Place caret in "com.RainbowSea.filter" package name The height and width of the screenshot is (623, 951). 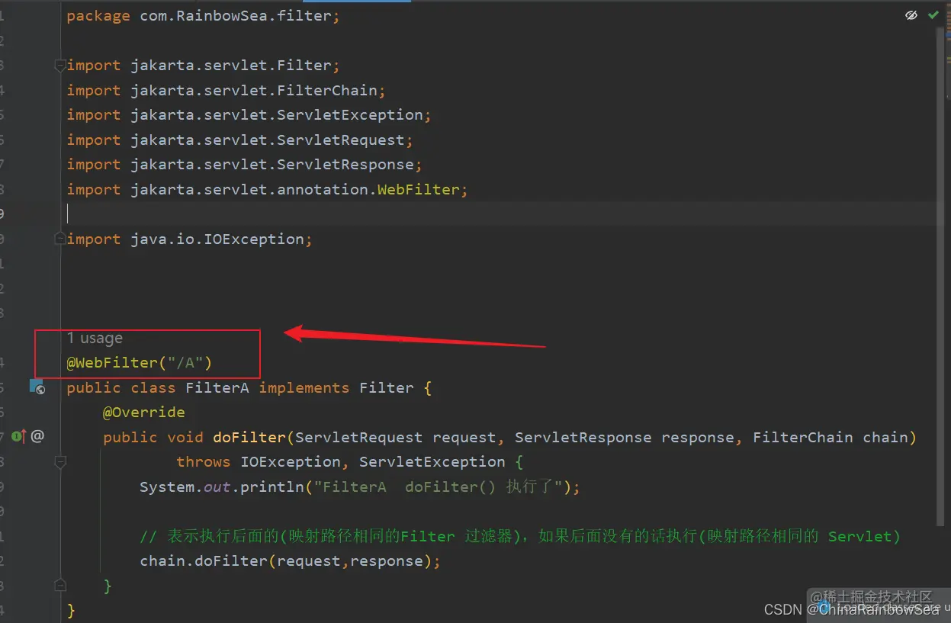coord(236,16)
